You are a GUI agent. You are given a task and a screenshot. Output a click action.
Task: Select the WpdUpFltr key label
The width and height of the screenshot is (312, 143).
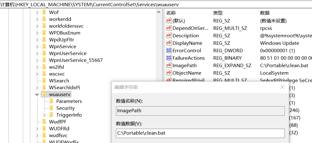coord(62,40)
